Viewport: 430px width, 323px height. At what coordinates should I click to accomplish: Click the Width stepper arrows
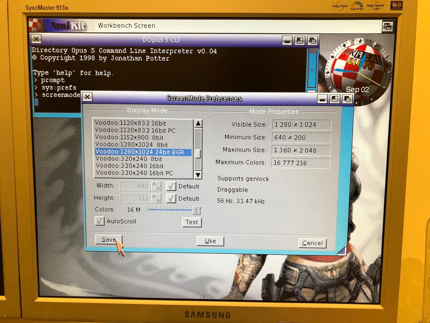pos(156,186)
